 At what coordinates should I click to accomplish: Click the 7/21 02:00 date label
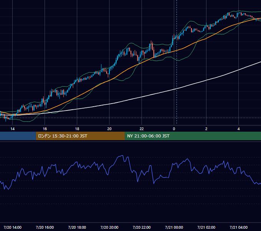click(x=206, y=227)
